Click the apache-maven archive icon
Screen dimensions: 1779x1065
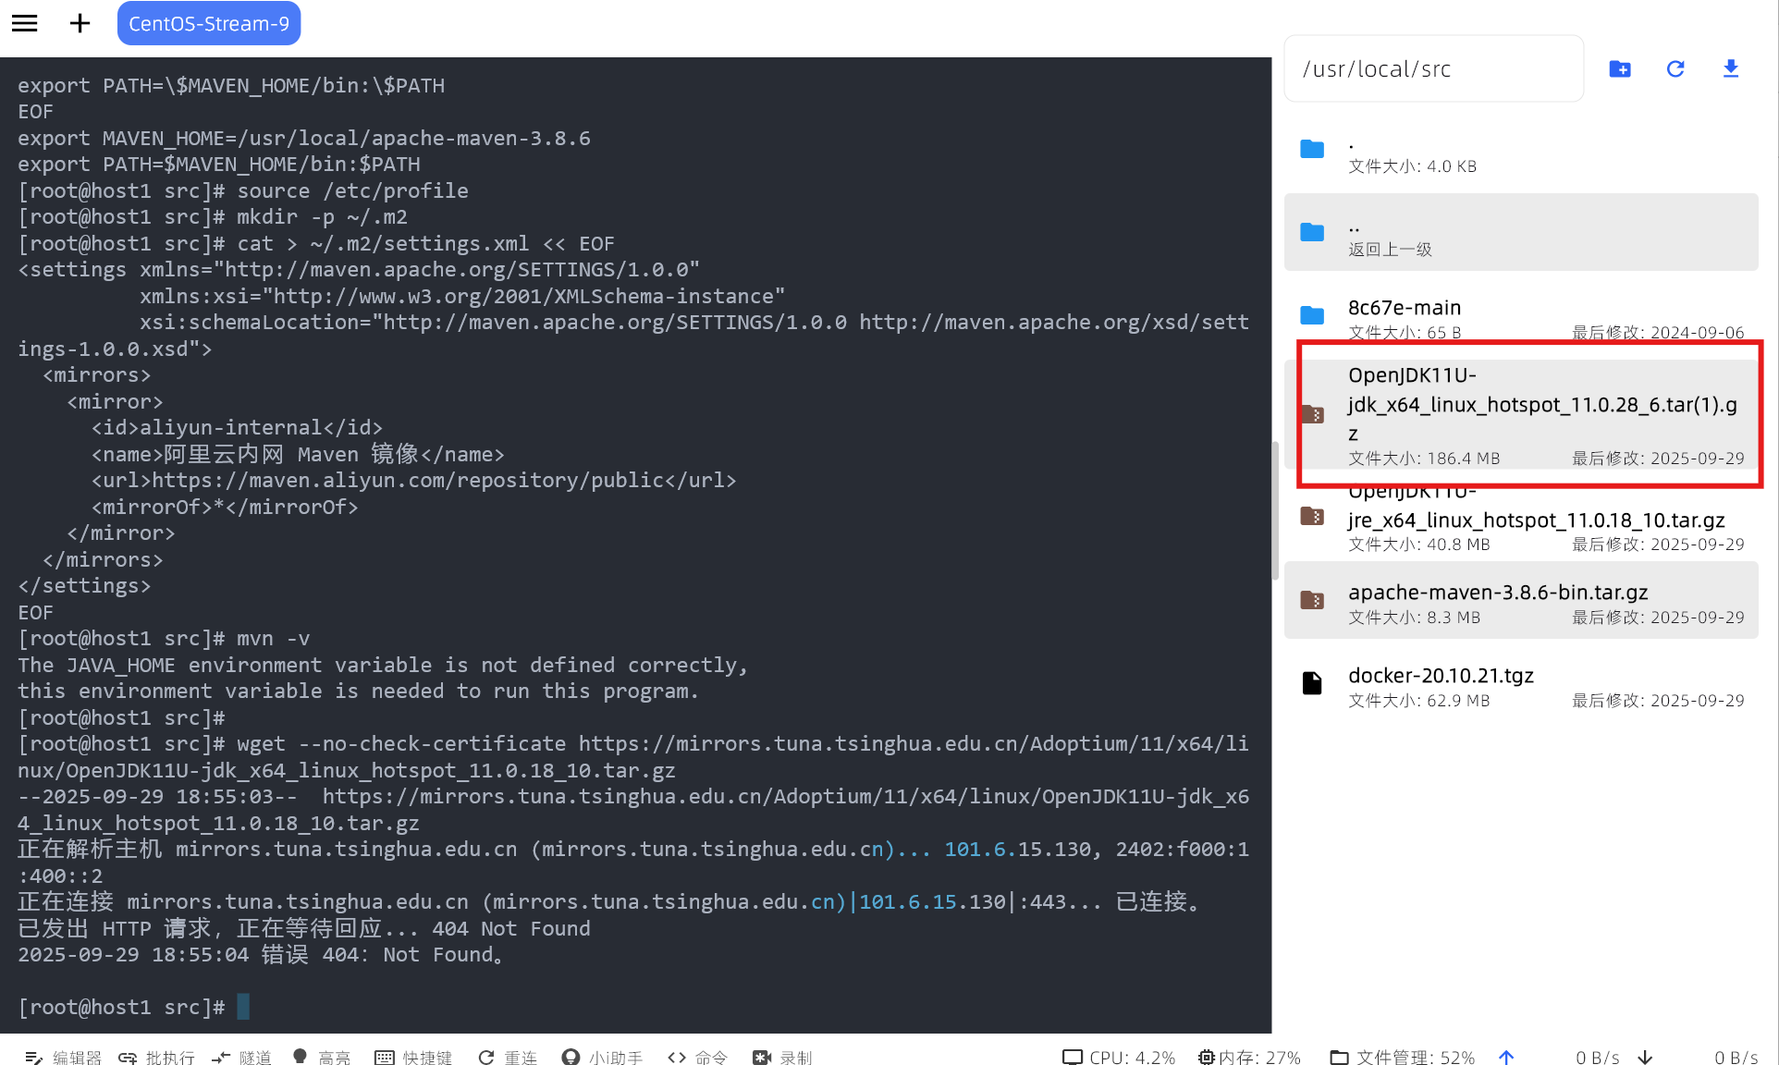click(1312, 600)
